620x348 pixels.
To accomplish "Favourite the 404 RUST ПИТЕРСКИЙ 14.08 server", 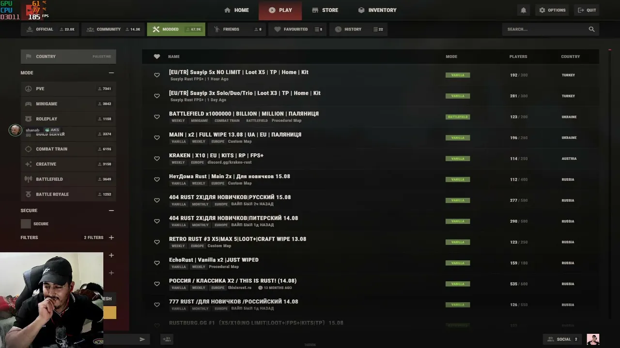I will pos(157,221).
